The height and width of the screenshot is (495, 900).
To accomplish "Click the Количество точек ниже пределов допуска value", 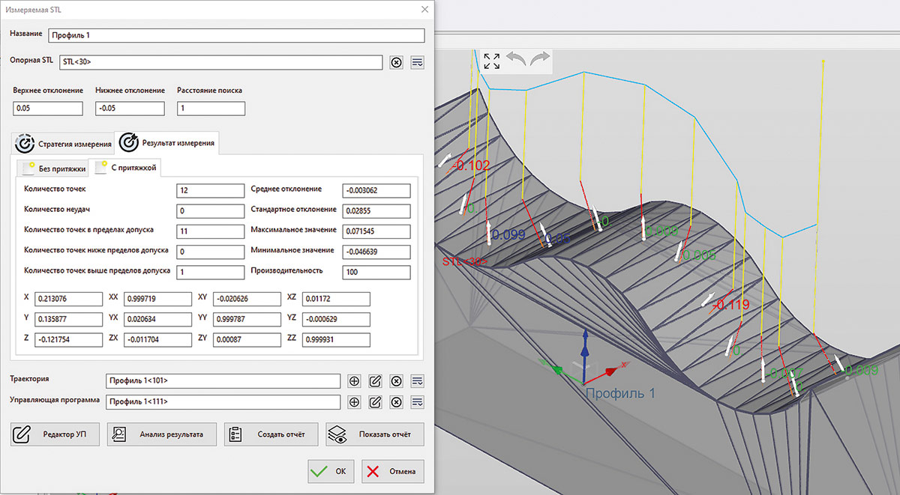I will (211, 251).
